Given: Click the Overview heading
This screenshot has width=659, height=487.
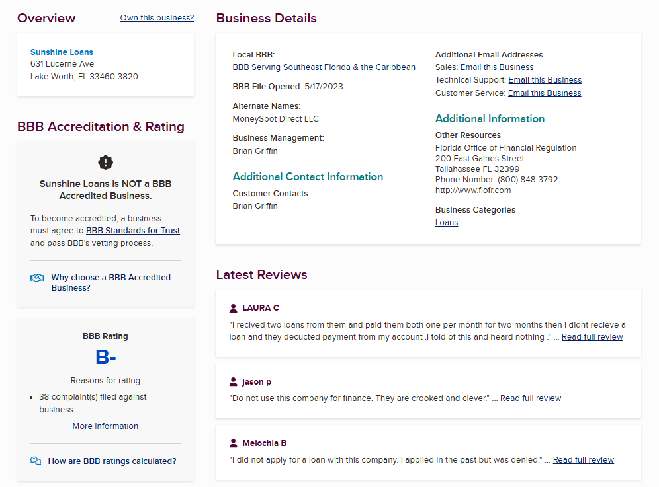Looking at the screenshot, I should coord(46,18).
